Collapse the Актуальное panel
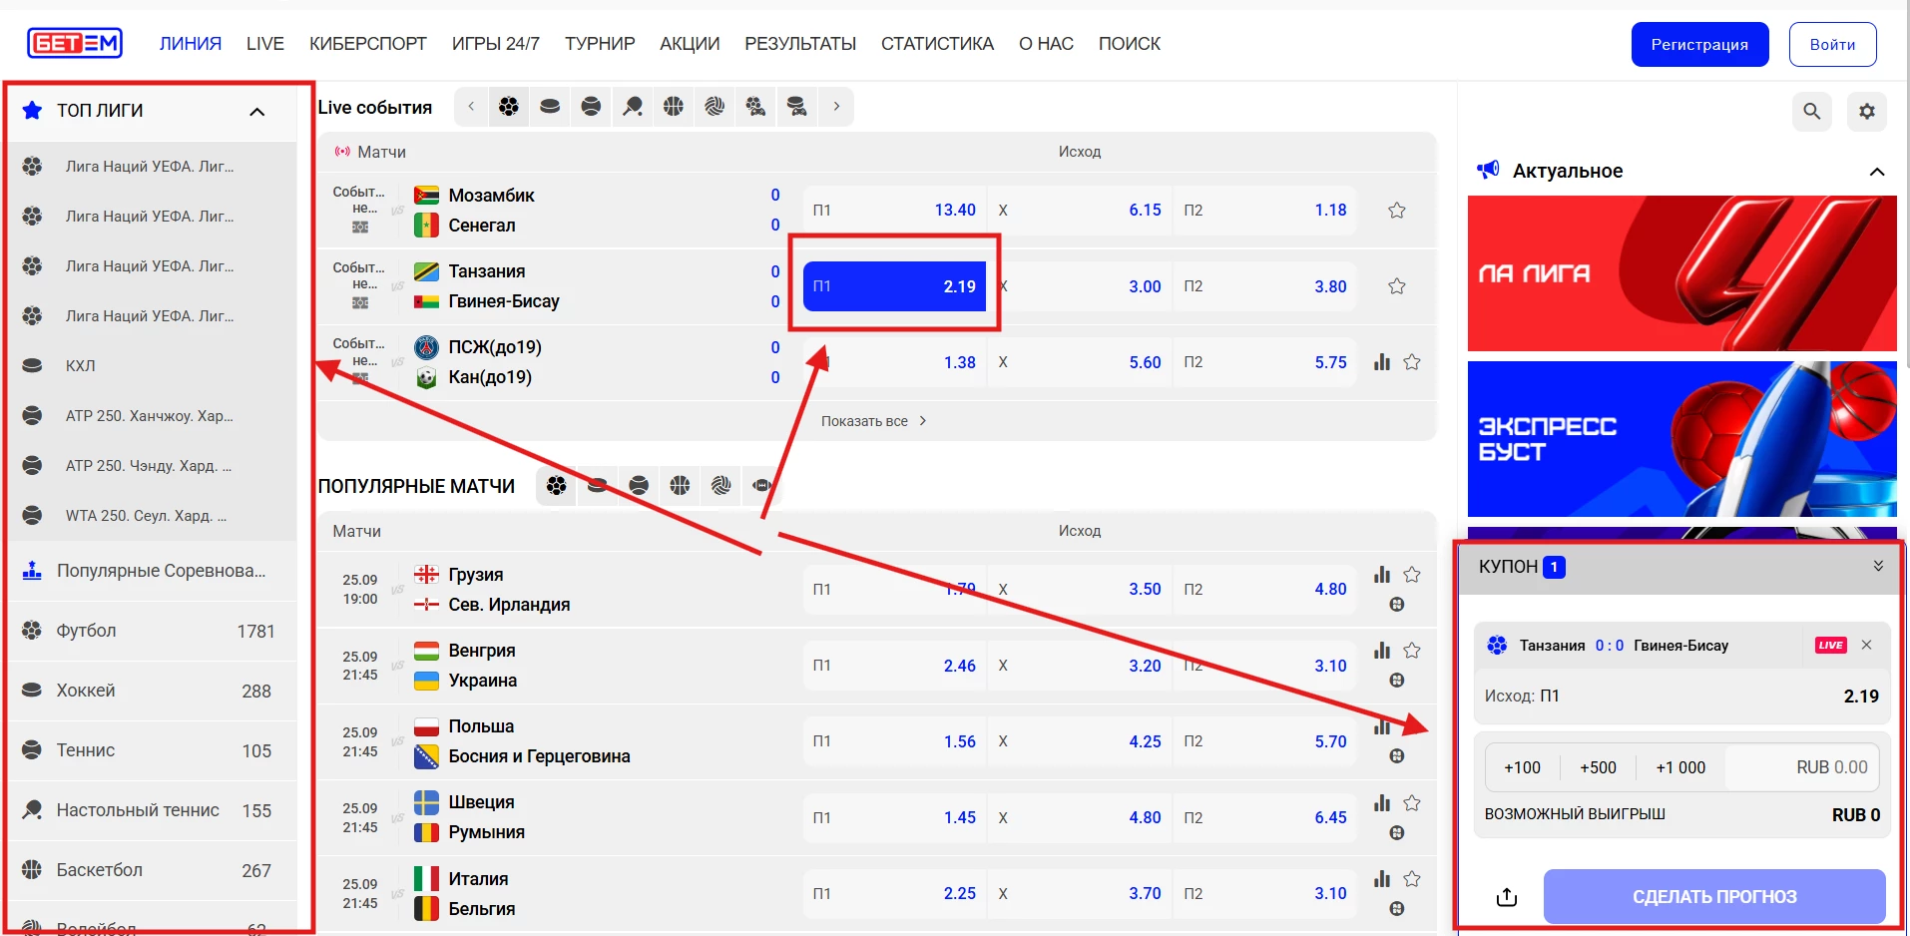The height and width of the screenshot is (936, 1910). [1877, 172]
